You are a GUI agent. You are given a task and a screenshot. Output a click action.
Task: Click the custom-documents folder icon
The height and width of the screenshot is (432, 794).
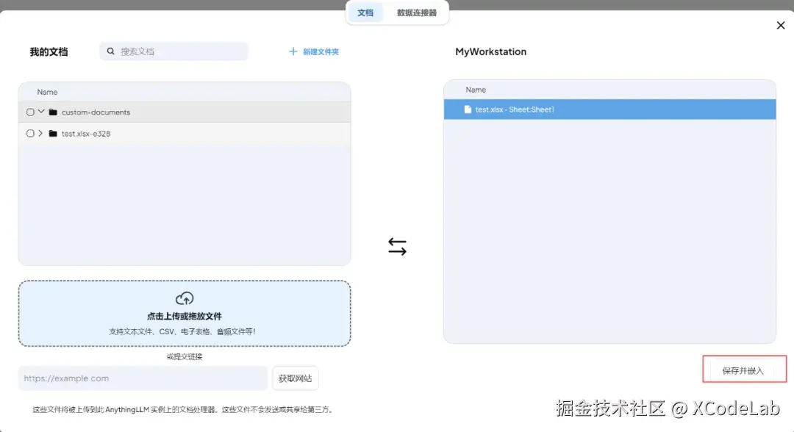[52, 112]
